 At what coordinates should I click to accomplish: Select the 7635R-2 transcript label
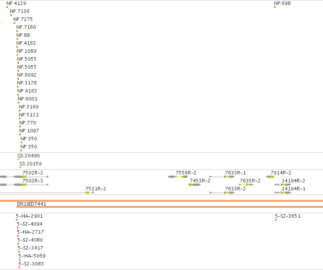[250, 181]
